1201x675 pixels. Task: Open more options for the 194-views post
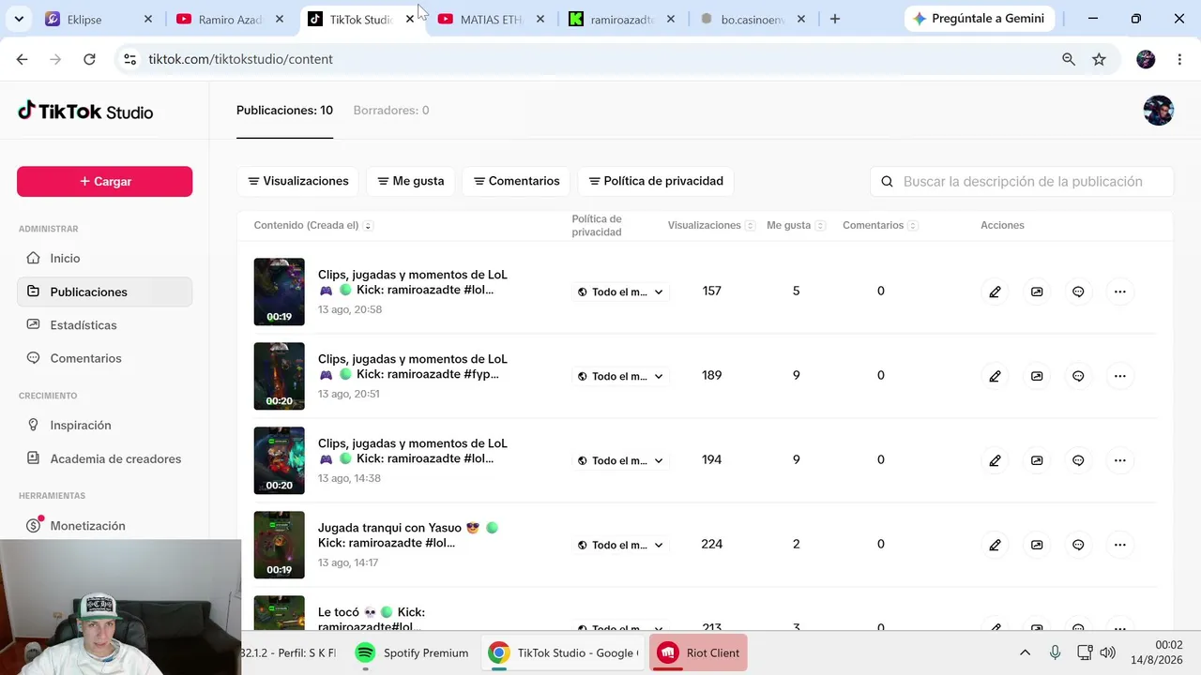[1119, 460]
